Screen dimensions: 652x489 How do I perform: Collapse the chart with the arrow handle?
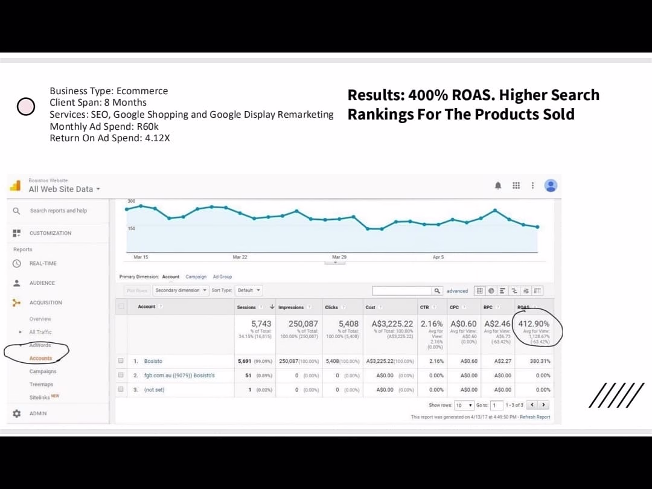(335, 263)
